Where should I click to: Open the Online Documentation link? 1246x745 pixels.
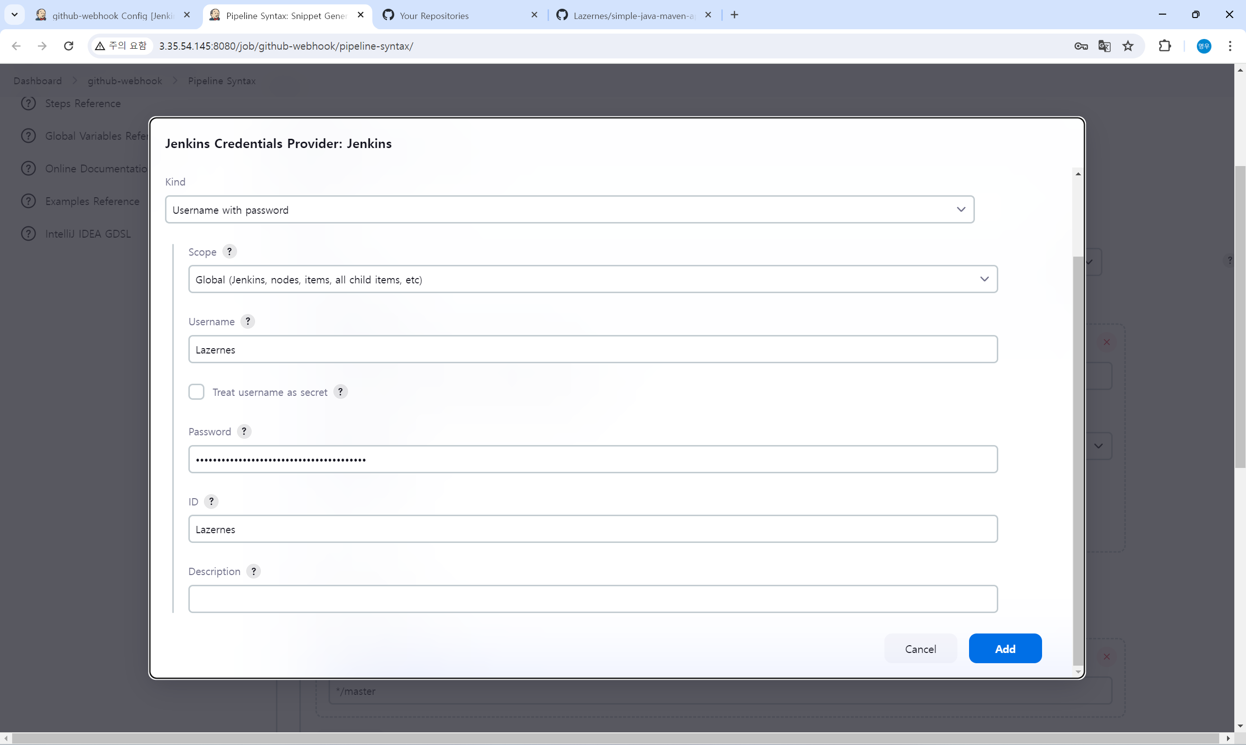(96, 168)
